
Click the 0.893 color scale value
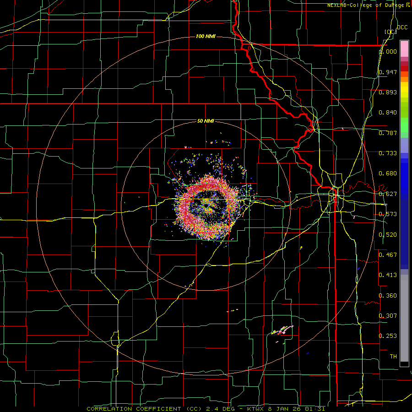[388, 92]
